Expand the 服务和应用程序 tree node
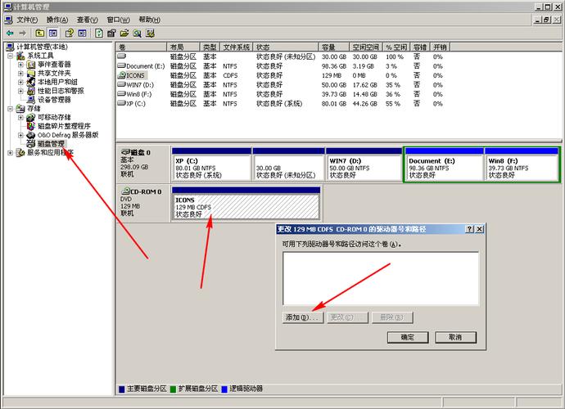 10,153
